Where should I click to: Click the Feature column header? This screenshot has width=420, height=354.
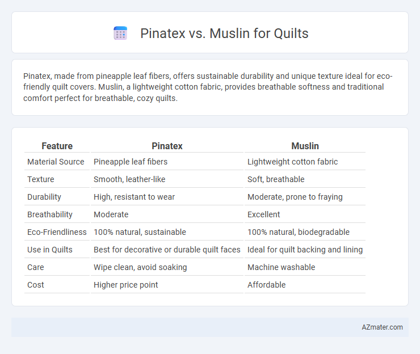(57, 146)
